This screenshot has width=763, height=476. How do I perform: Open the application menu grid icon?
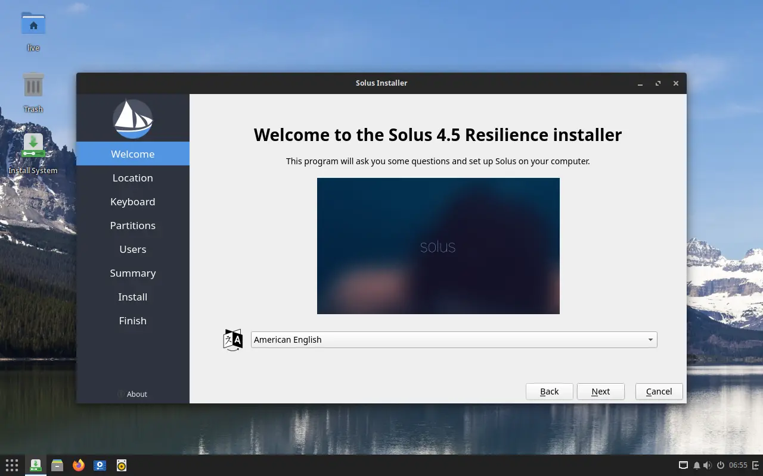click(x=12, y=465)
